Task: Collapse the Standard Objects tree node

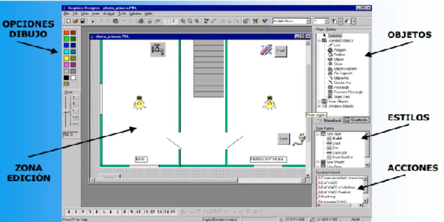Action: click(x=319, y=41)
